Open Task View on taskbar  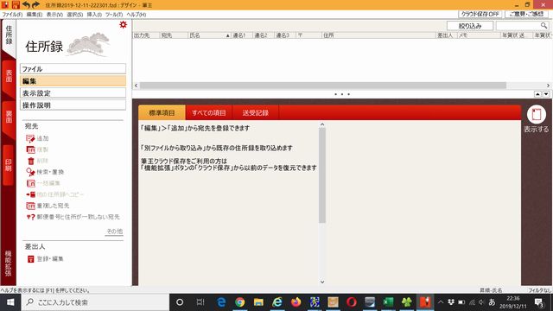[200, 302]
